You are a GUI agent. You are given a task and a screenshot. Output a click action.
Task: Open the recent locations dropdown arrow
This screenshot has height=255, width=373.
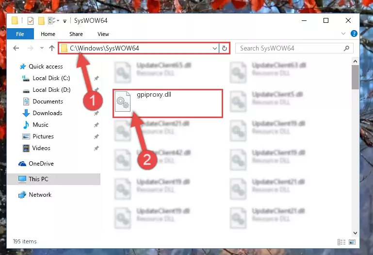pos(42,48)
